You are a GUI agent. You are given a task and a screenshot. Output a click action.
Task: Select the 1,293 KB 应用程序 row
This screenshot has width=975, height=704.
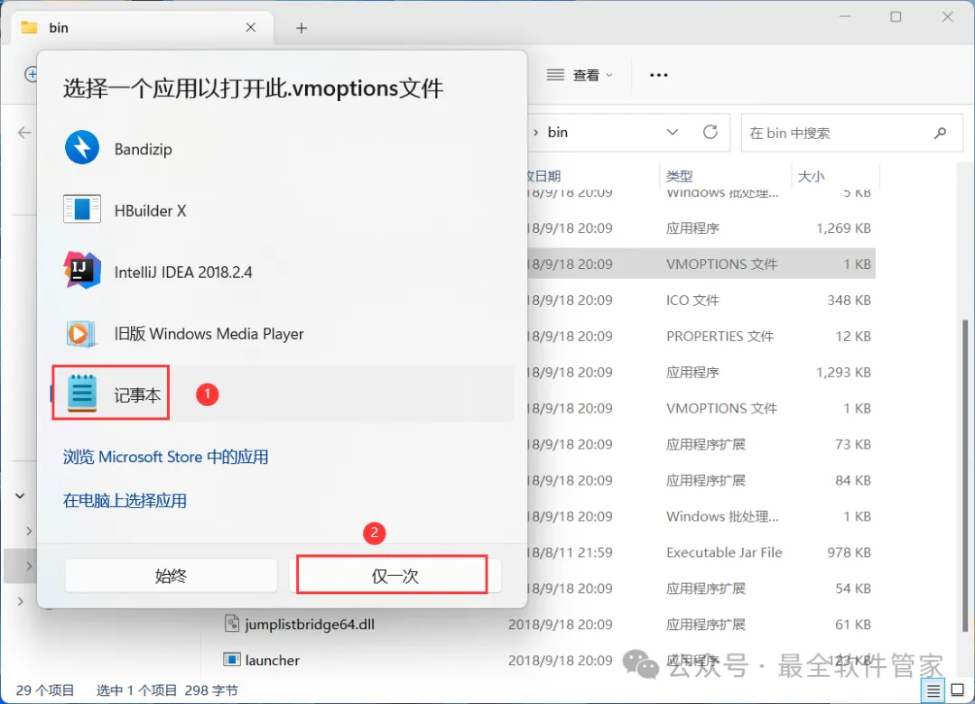[x=701, y=372]
